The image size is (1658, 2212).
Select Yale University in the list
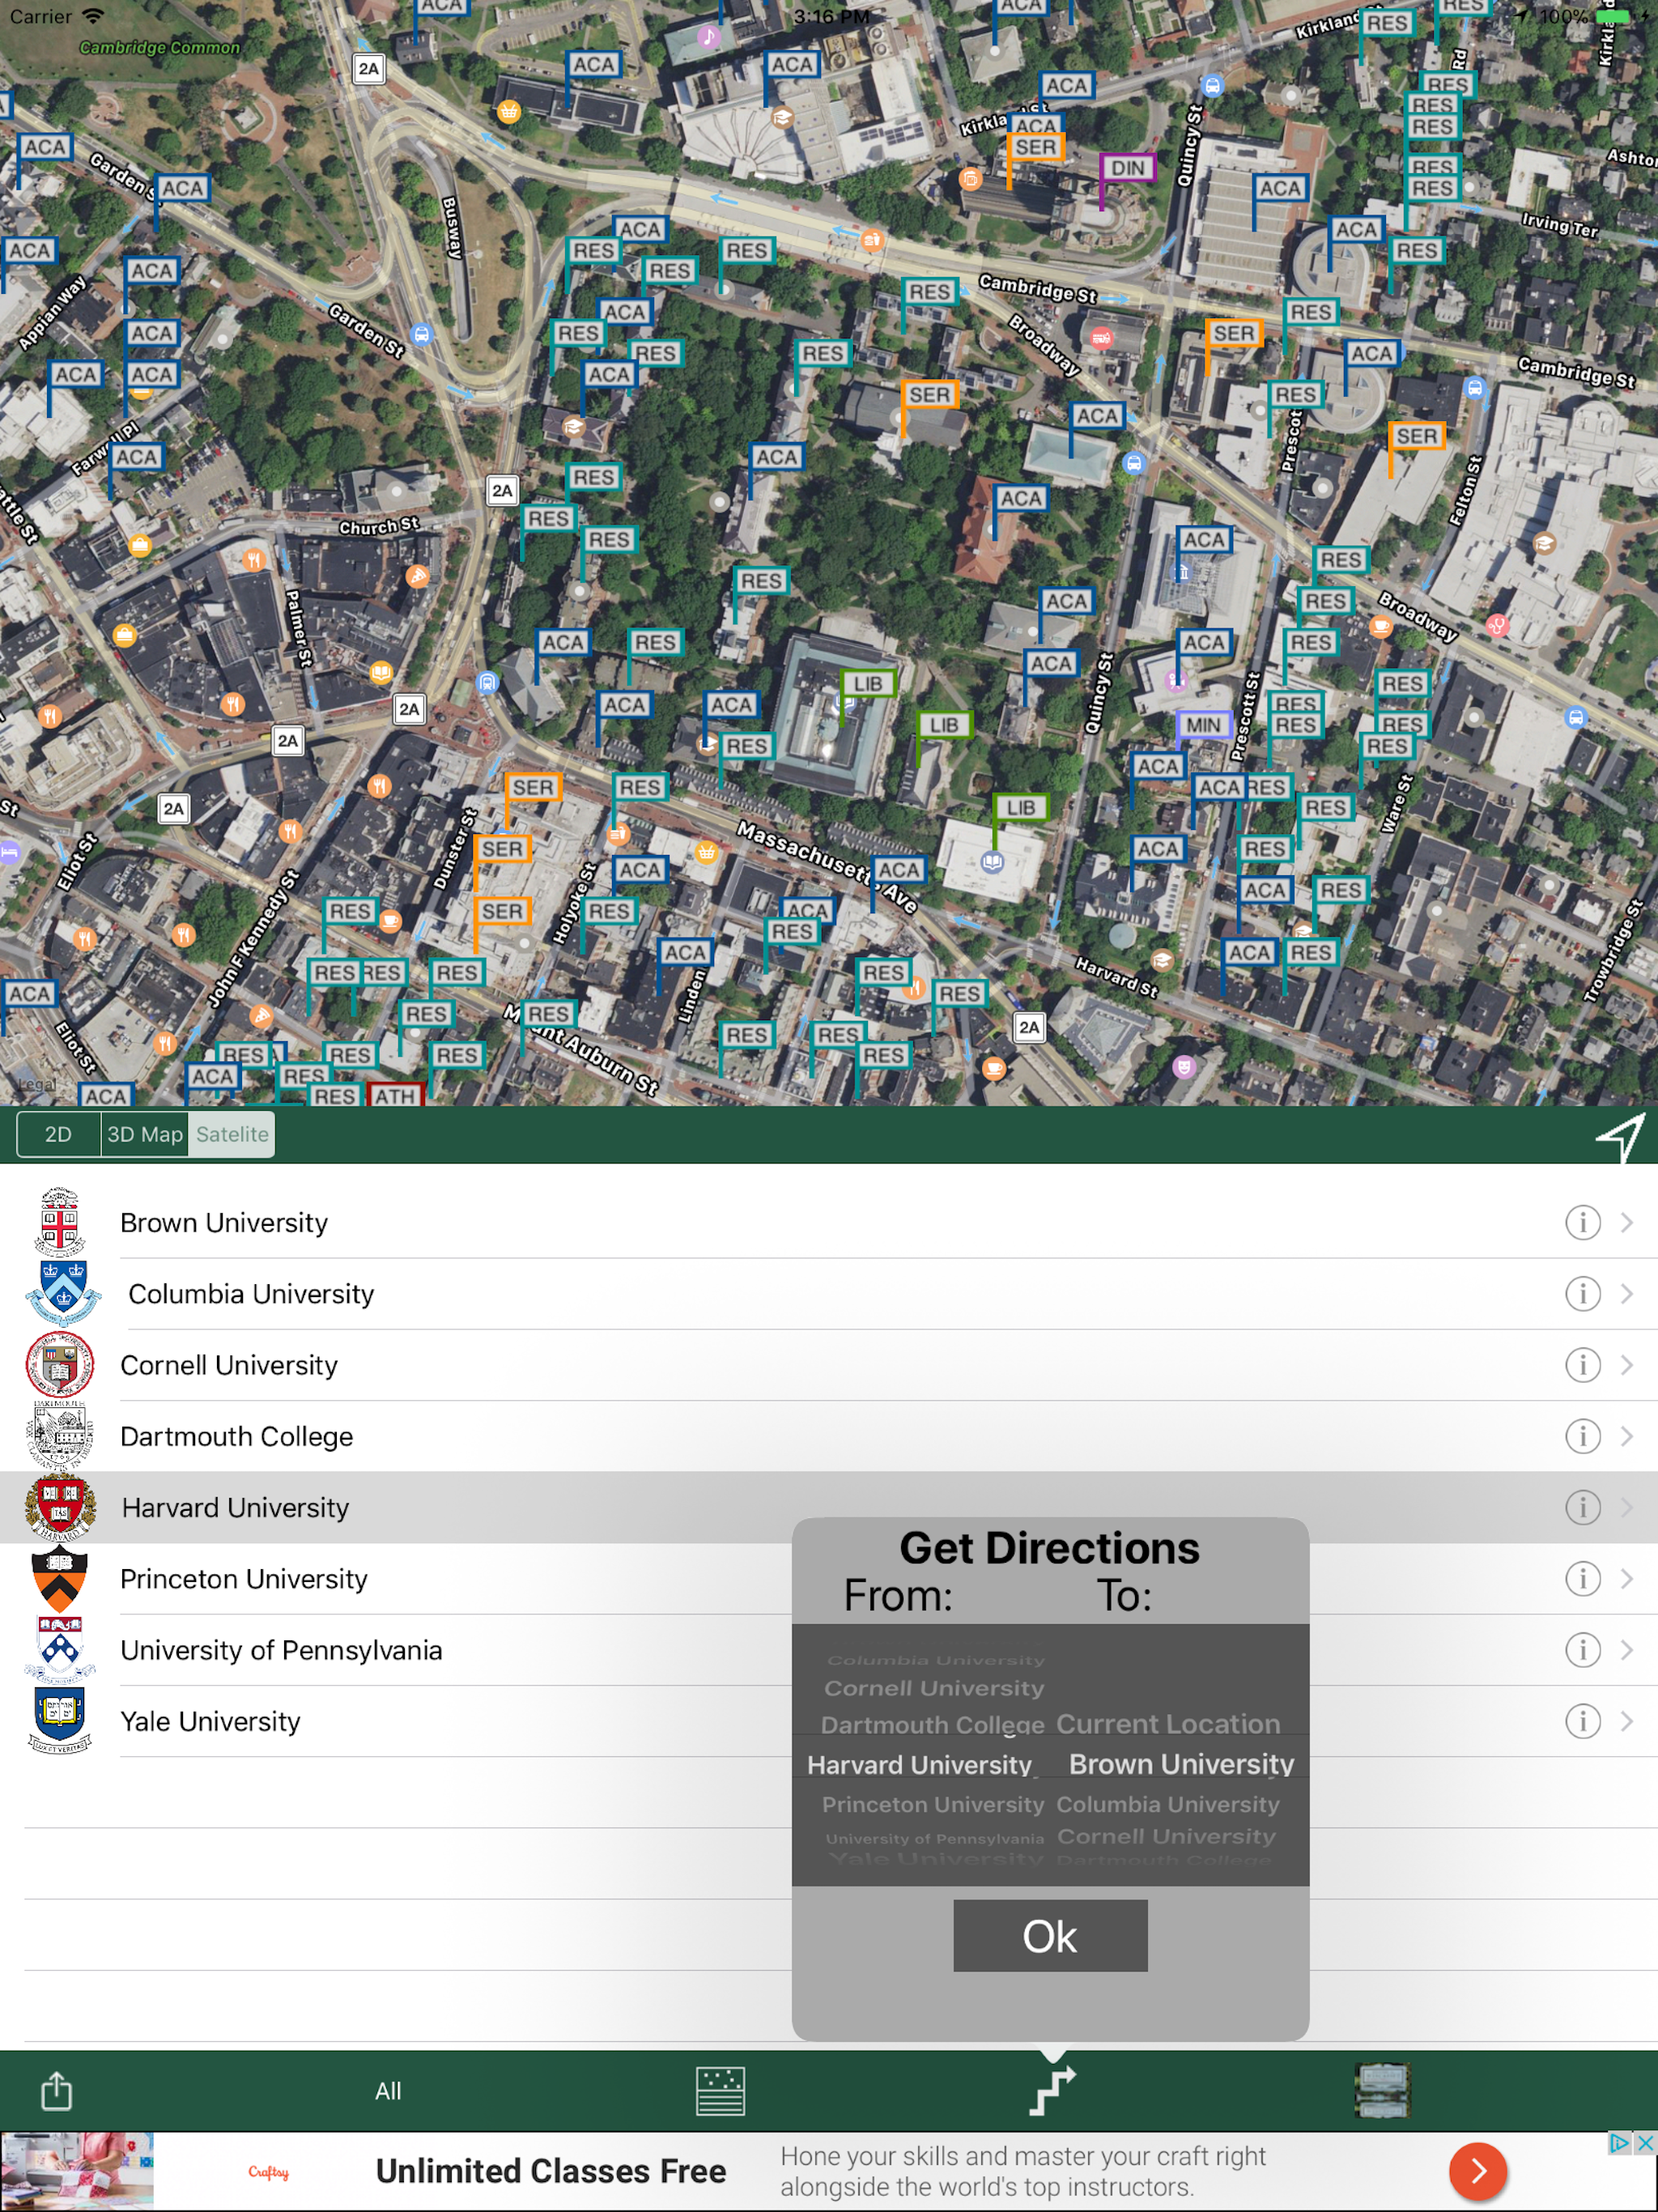[x=829, y=1720]
